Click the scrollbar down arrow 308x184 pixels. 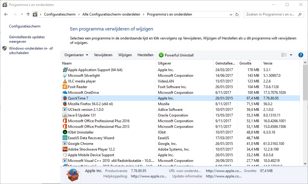[305, 164]
